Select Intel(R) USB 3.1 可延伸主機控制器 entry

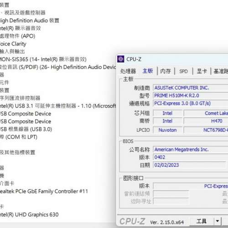58,106
